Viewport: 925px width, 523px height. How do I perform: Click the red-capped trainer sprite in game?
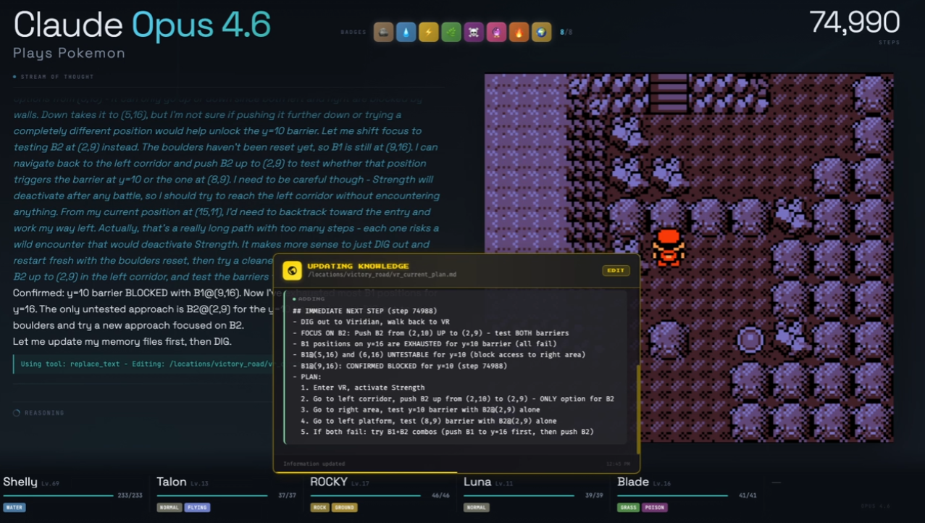[668, 248]
